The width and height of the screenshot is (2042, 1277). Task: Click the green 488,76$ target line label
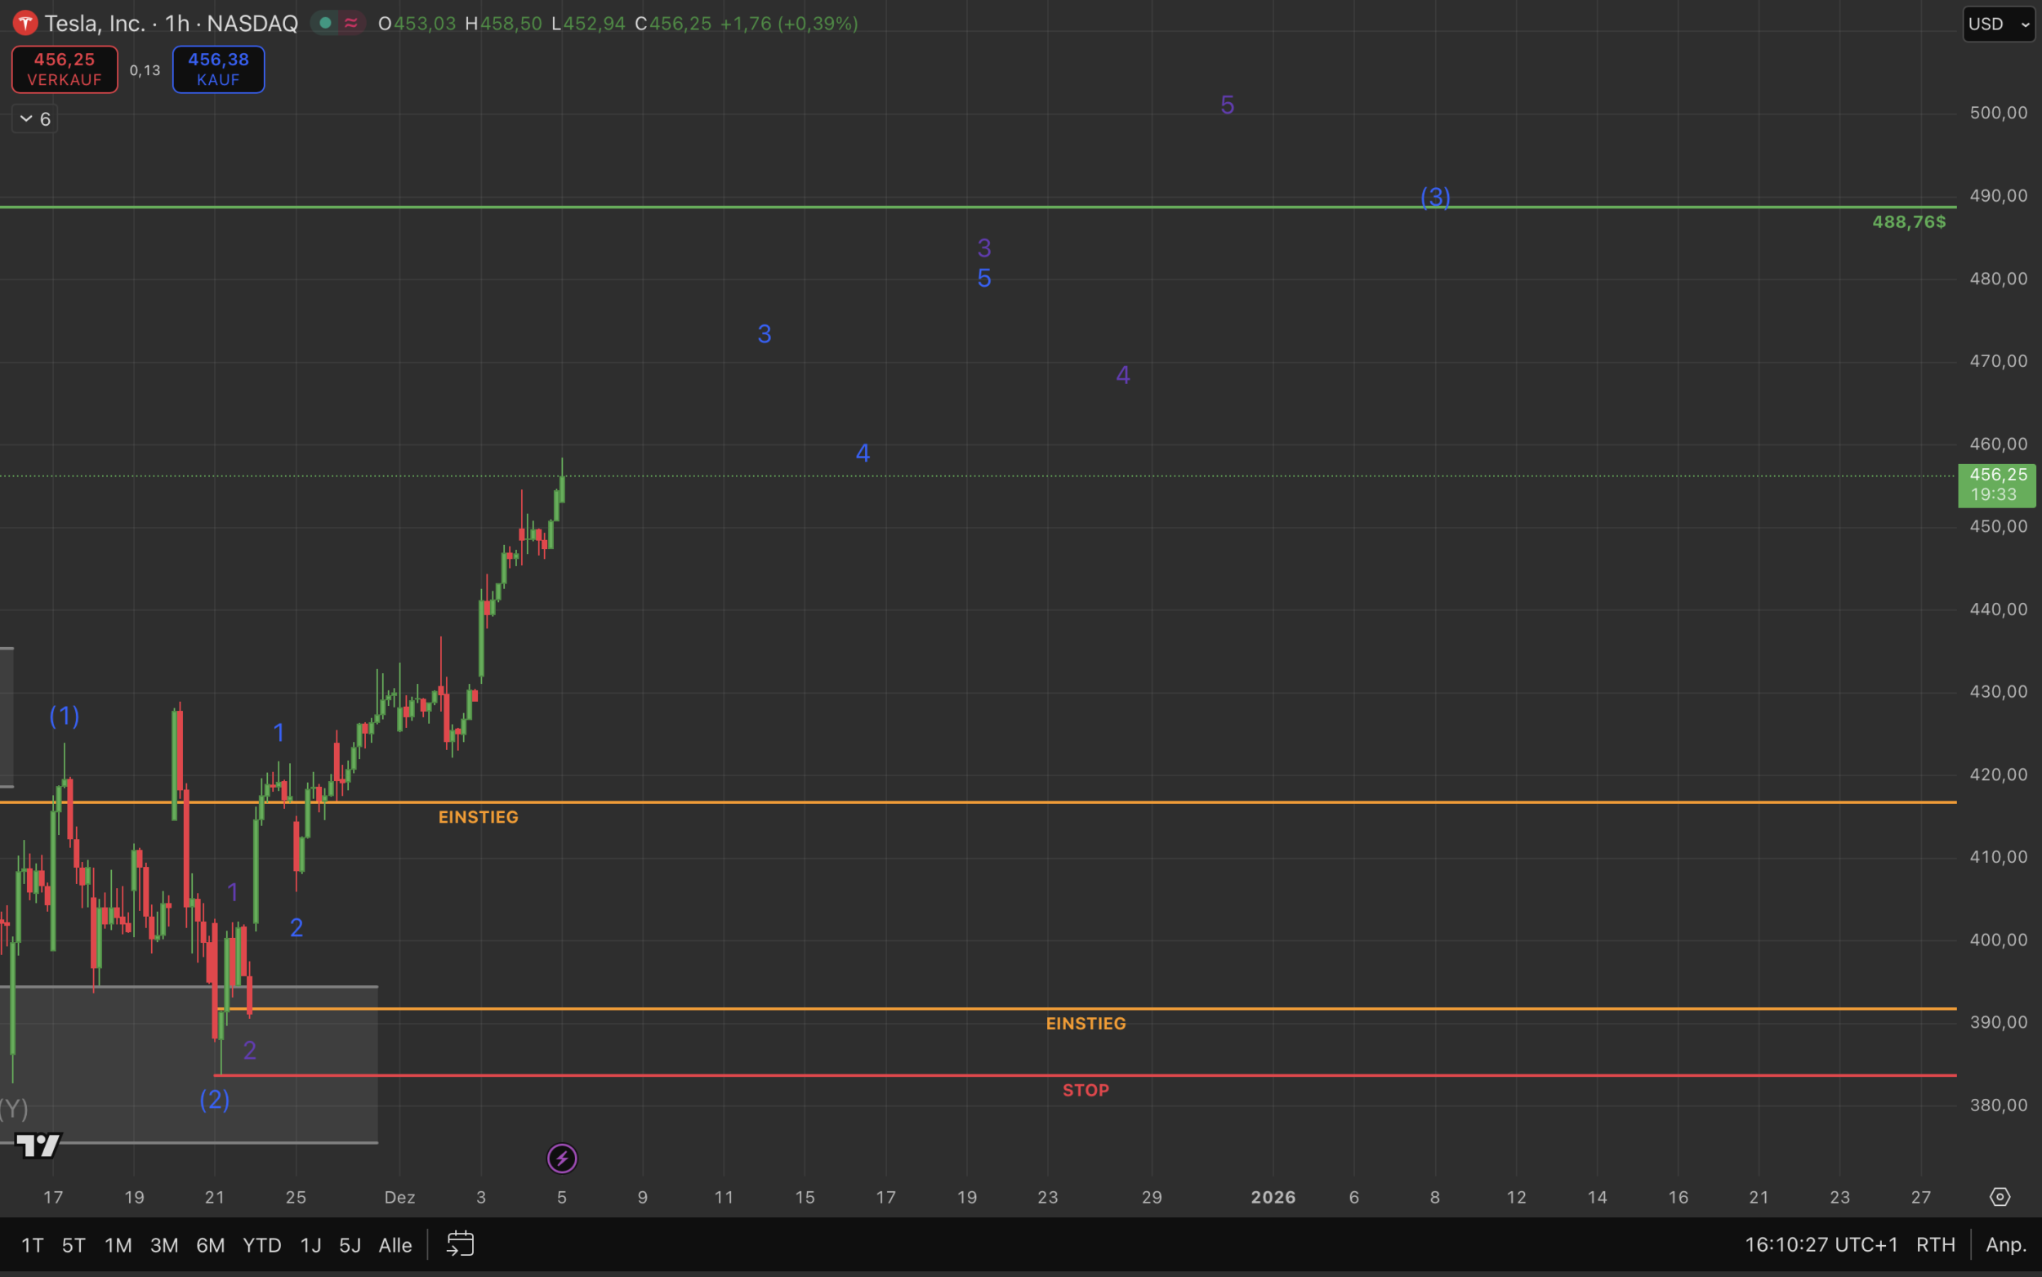pos(1909,222)
